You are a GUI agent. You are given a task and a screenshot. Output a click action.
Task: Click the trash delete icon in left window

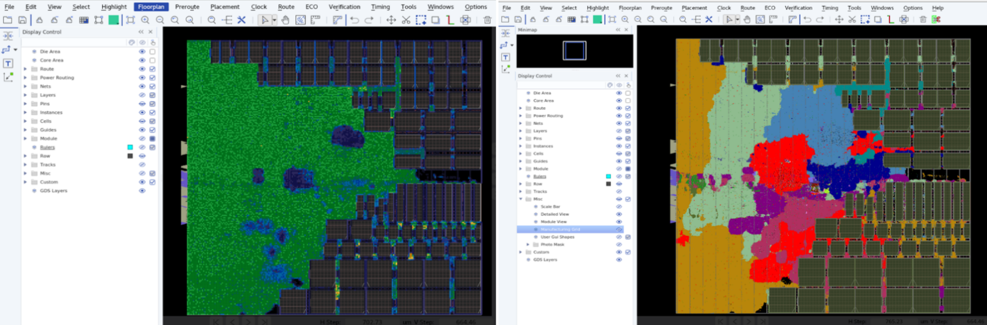click(487, 20)
